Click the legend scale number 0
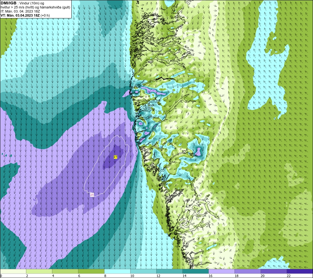The height and width of the screenshot is (278, 313). pyautogui.click(x=1, y=276)
